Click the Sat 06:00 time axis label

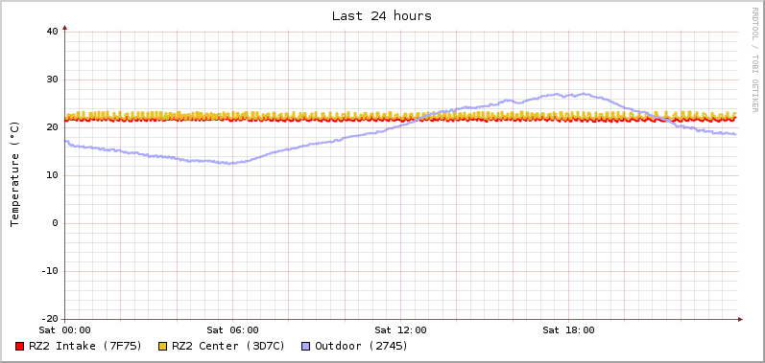tap(232, 330)
